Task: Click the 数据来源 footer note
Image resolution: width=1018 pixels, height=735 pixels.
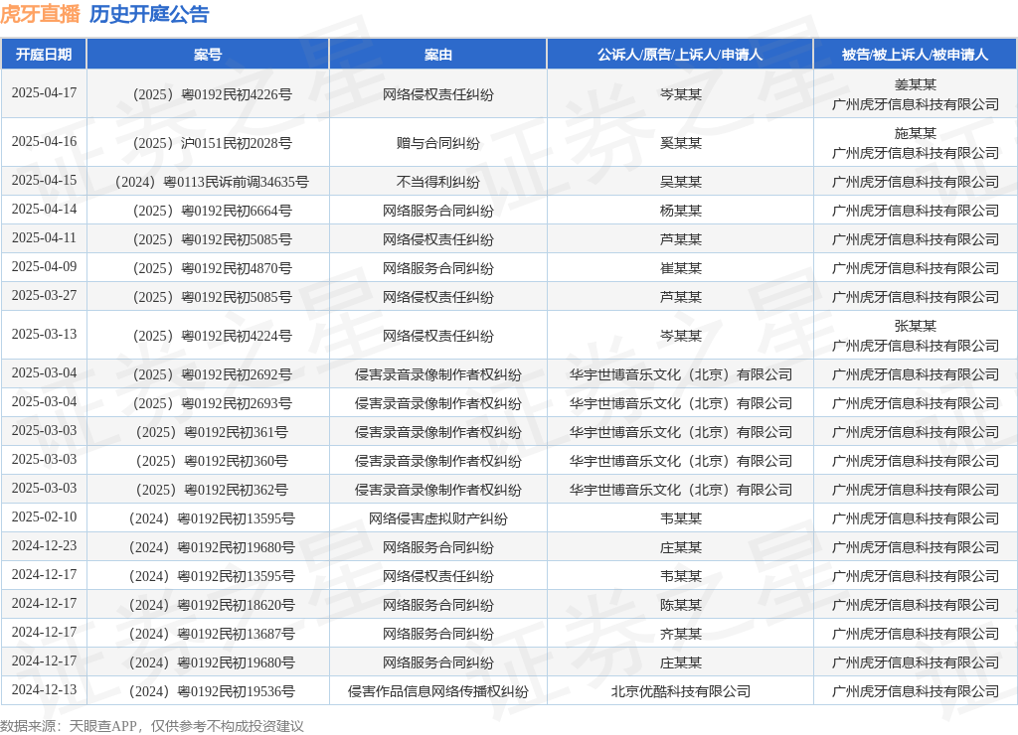Action: coord(152,726)
